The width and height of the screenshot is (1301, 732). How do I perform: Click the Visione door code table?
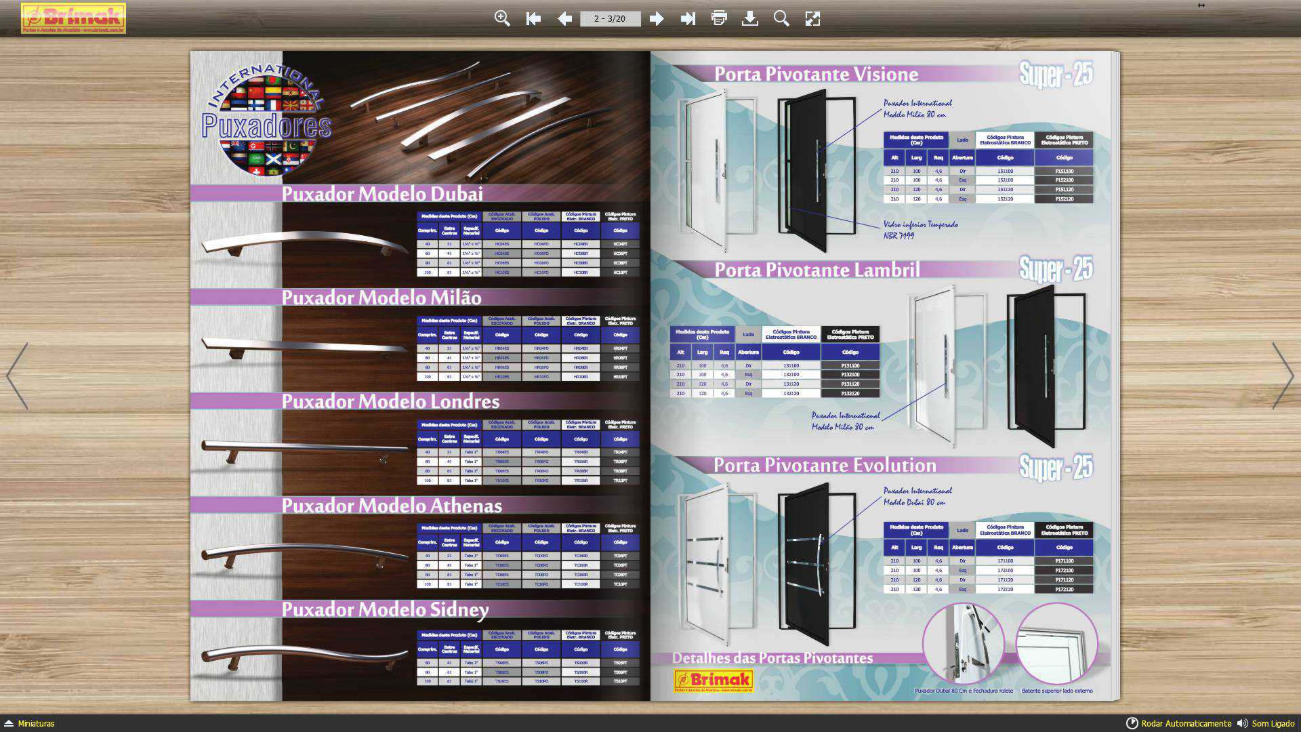coord(988,167)
